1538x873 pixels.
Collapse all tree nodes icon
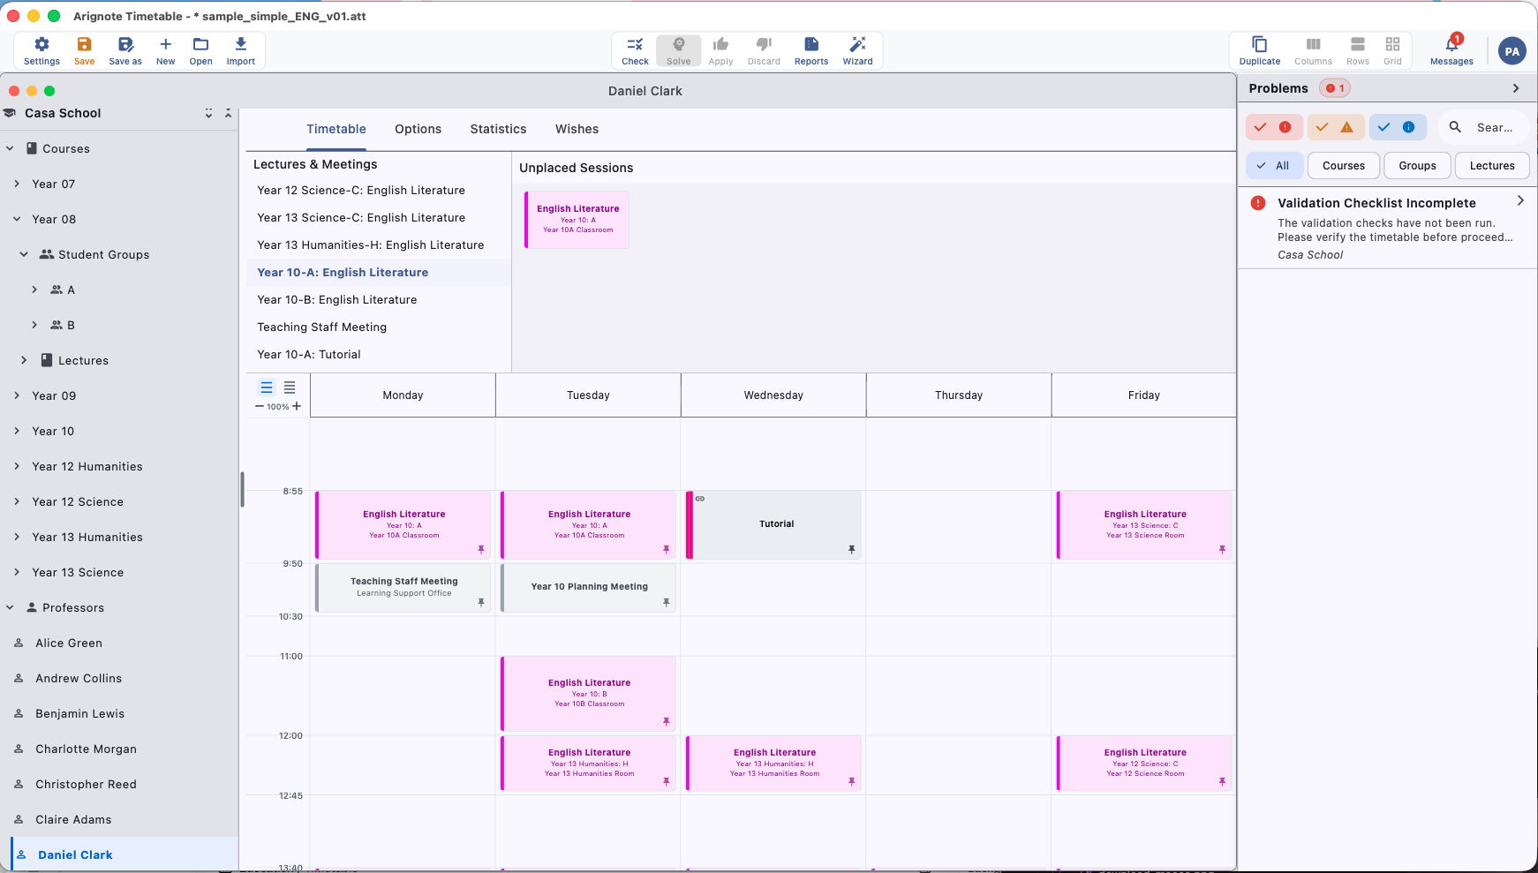pos(228,113)
